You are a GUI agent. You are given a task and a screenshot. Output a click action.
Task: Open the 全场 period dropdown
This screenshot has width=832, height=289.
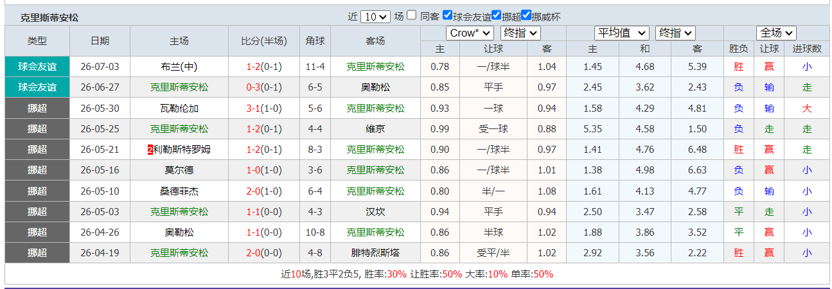click(777, 33)
